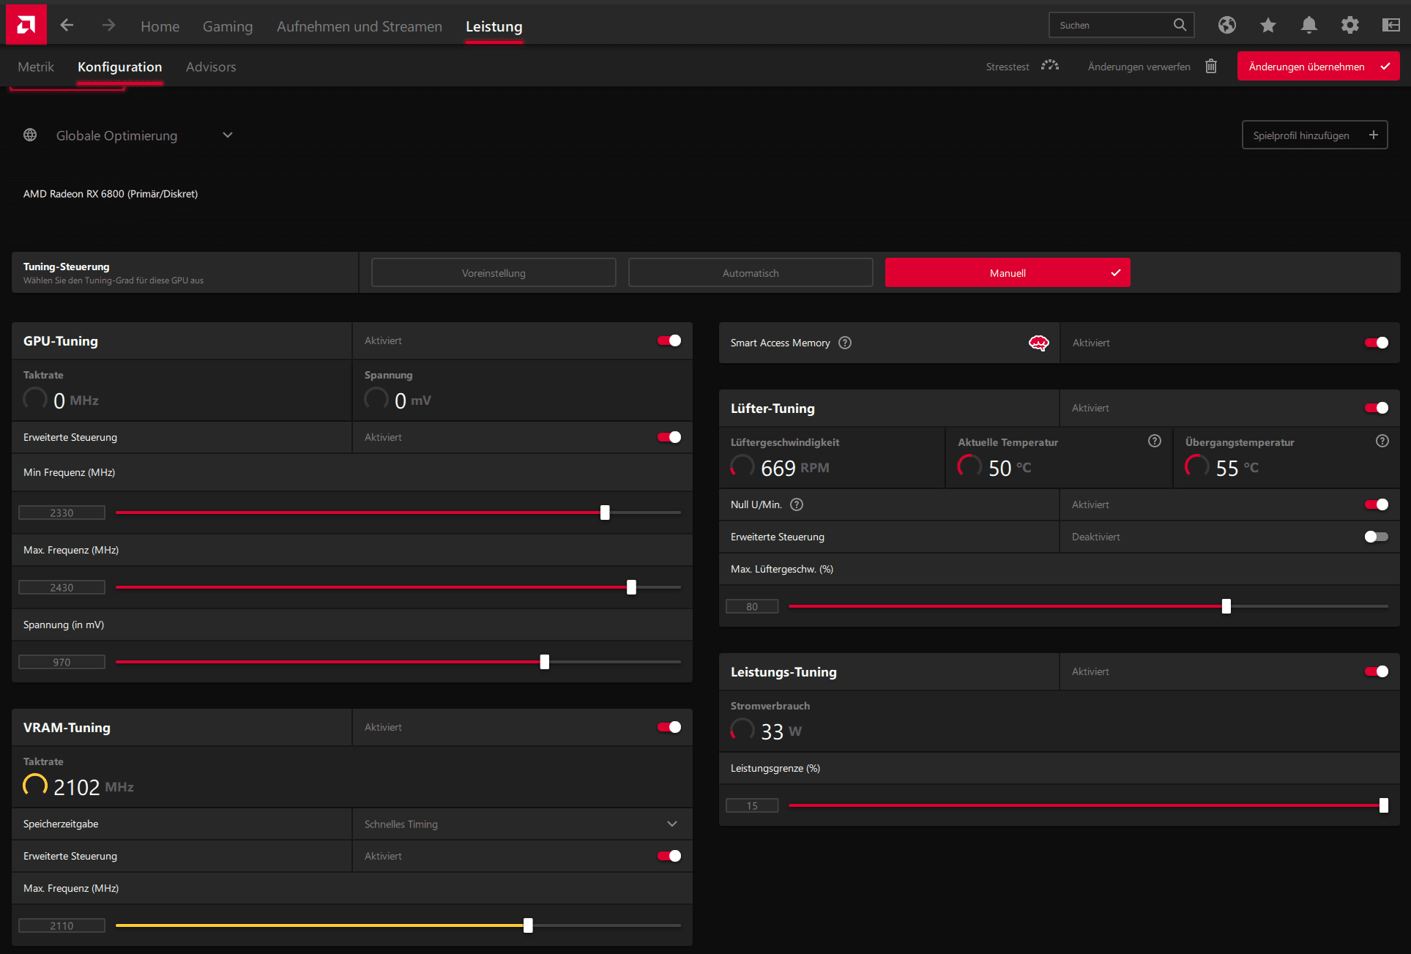Show Smart Access Memory help info
This screenshot has height=954, width=1411.
pyautogui.click(x=845, y=343)
